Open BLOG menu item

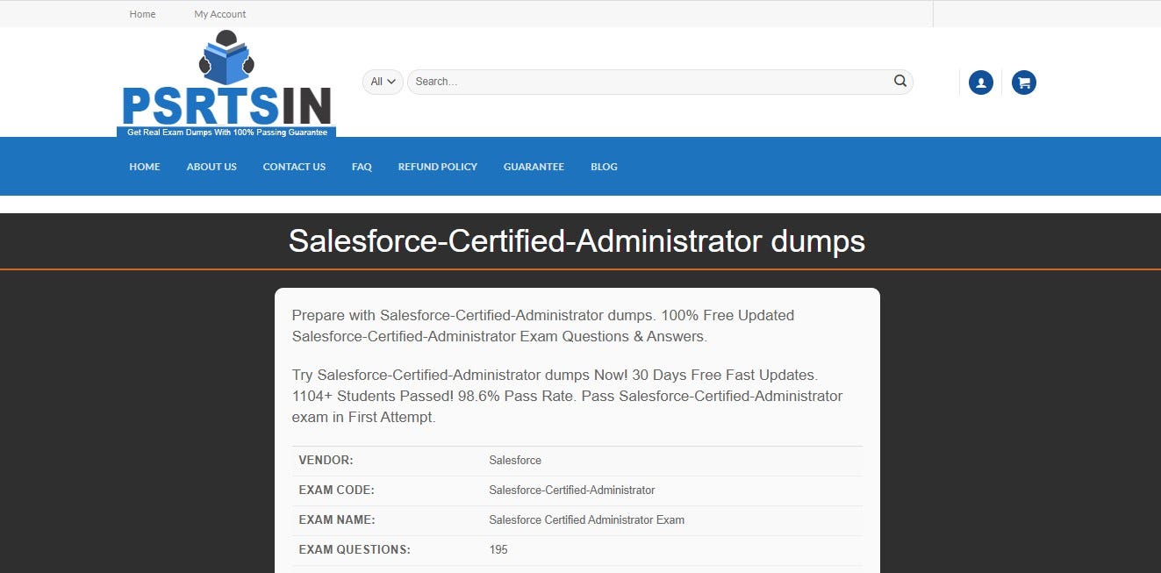[604, 167]
